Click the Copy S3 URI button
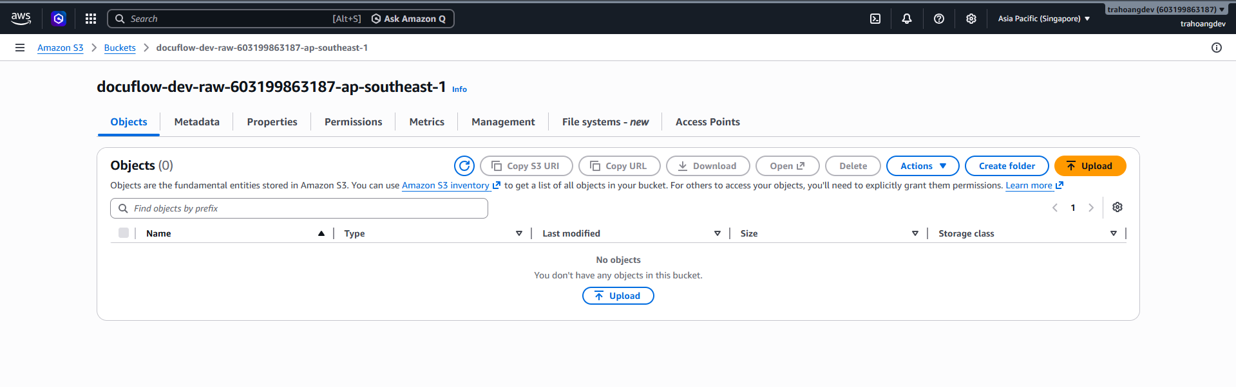 [x=526, y=166]
